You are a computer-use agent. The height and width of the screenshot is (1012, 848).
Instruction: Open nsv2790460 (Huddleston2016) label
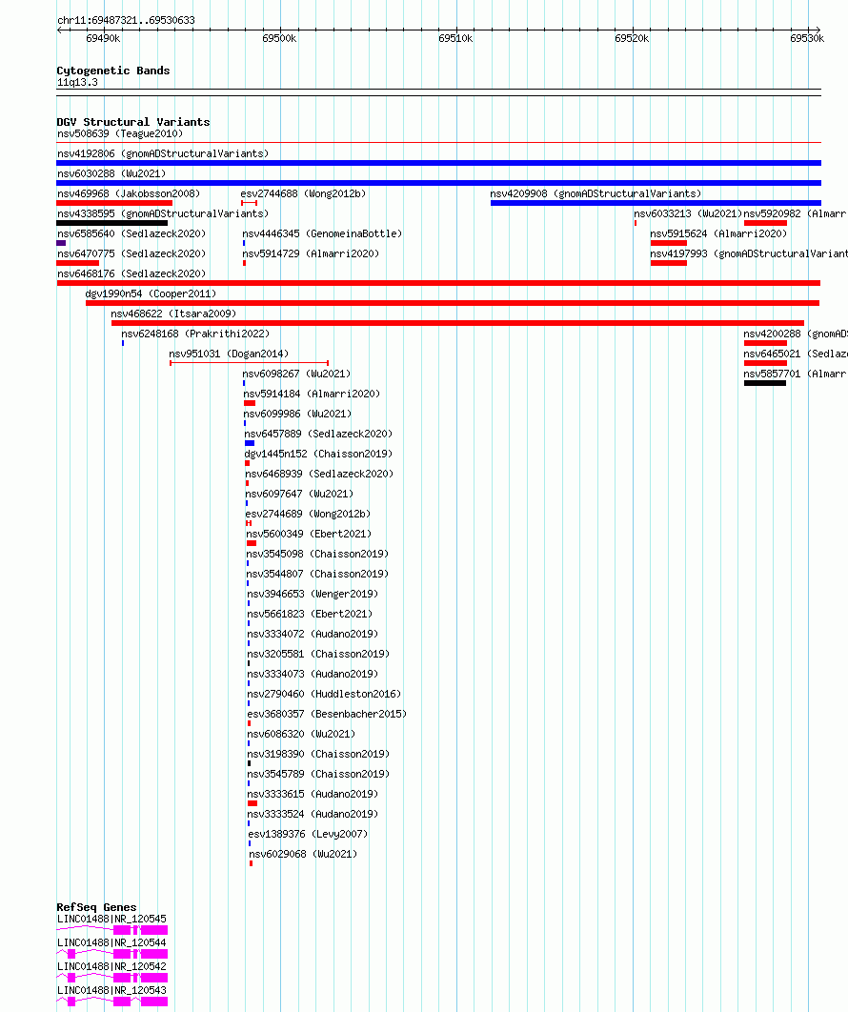(x=324, y=694)
